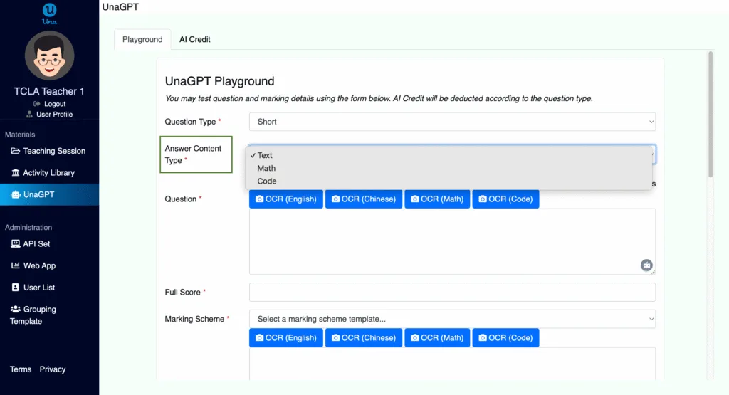Click the Question OCR (English) button
This screenshot has height=395, width=729.
(286, 199)
